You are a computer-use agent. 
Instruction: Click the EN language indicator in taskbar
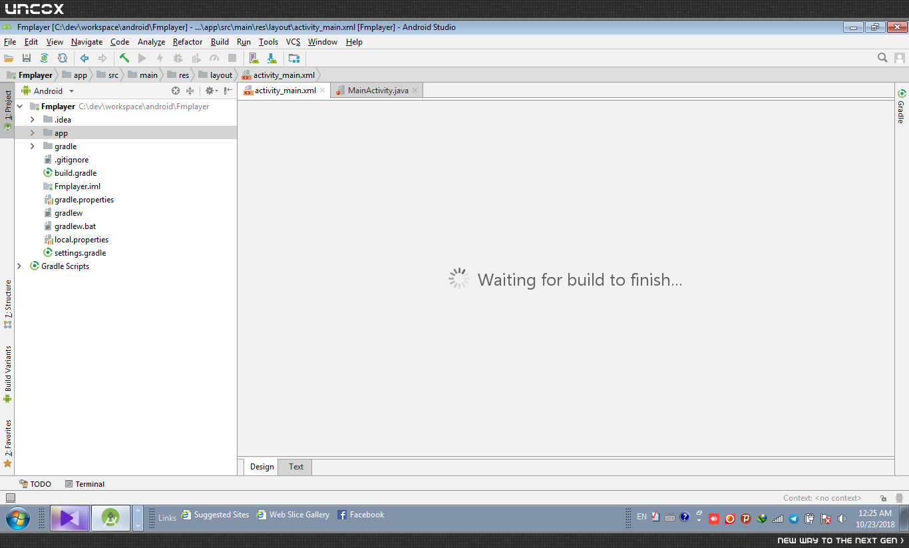coord(641,517)
